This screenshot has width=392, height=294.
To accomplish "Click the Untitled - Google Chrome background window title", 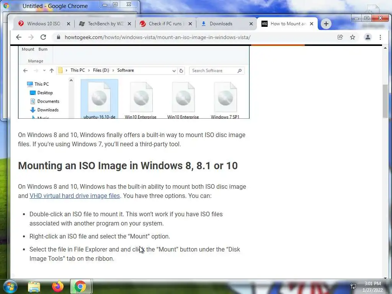I will [x=55, y=6].
